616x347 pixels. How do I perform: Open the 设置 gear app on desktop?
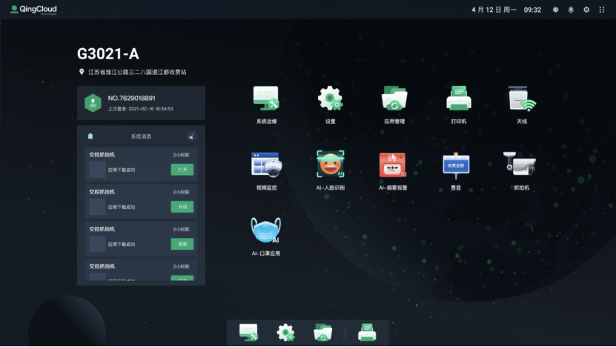[x=330, y=99]
